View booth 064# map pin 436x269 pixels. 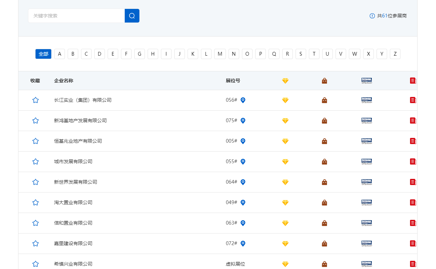[243, 182]
